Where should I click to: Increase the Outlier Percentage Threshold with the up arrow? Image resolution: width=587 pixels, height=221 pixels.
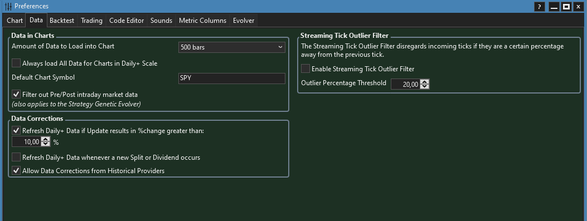(x=424, y=82)
